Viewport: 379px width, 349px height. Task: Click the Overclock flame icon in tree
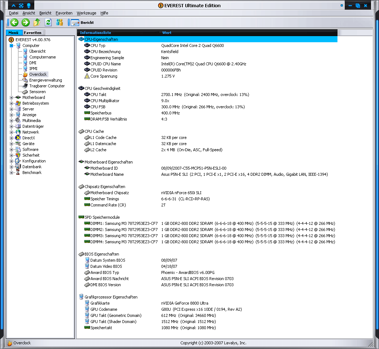point(25,74)
